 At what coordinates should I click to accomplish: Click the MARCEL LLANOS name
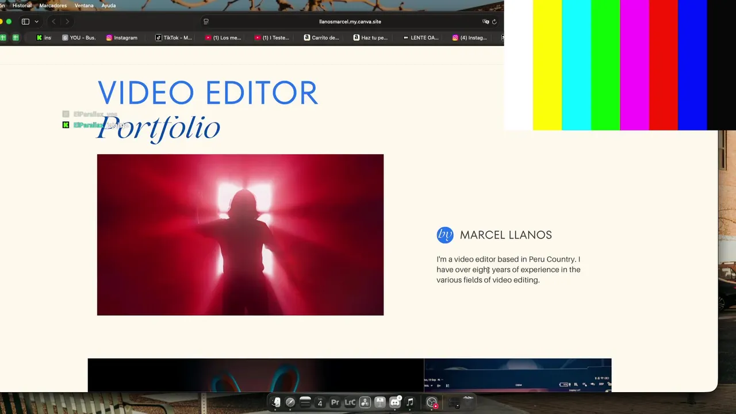click(506, 235)
